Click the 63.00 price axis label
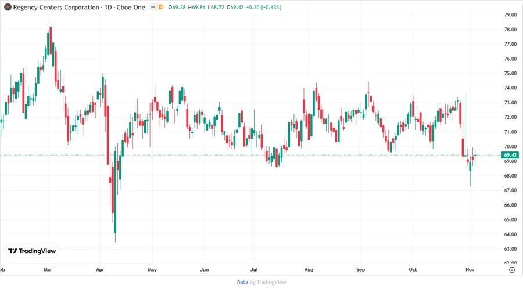Image resolution: width=523 pixels, height=289 pixels. click(510, 249)
